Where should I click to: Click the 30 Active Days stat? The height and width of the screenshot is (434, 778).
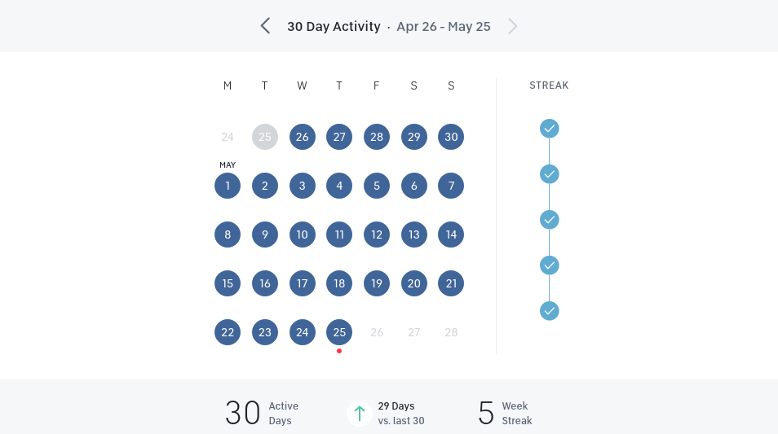[x=262, y=414]
